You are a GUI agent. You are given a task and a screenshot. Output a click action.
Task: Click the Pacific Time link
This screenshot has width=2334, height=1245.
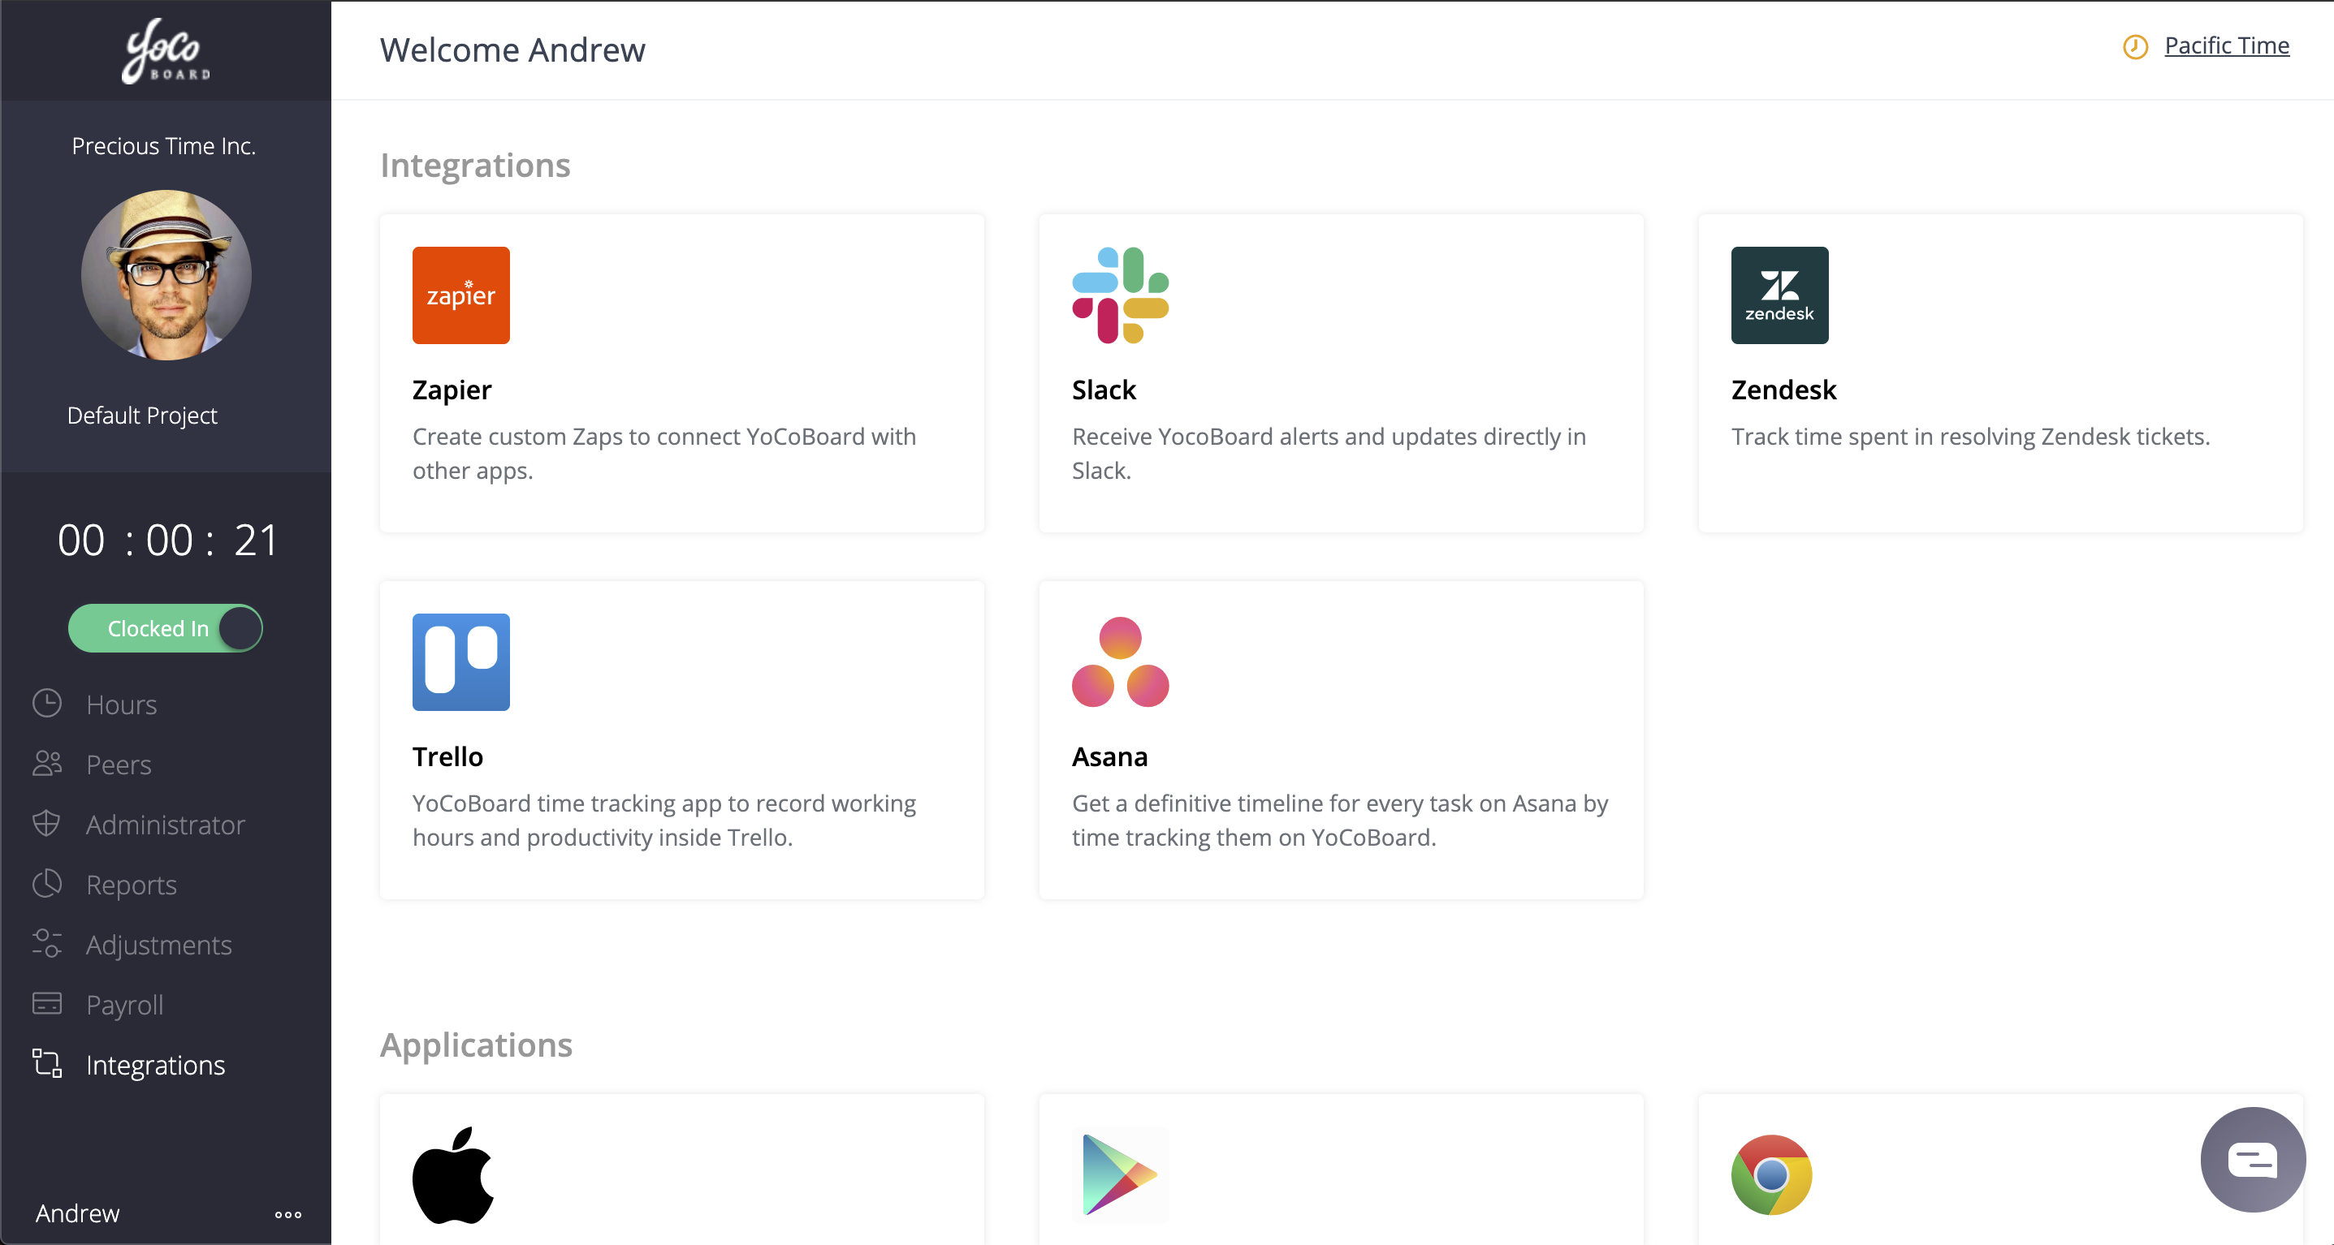pos(2226,45)
